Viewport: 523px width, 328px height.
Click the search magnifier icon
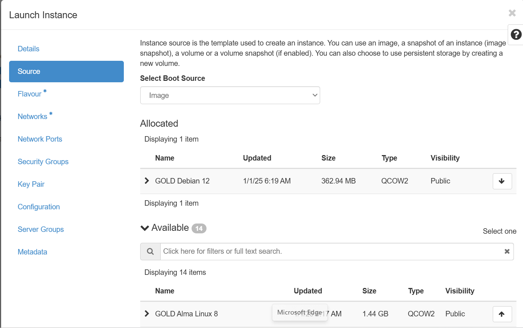click(150, 252)
